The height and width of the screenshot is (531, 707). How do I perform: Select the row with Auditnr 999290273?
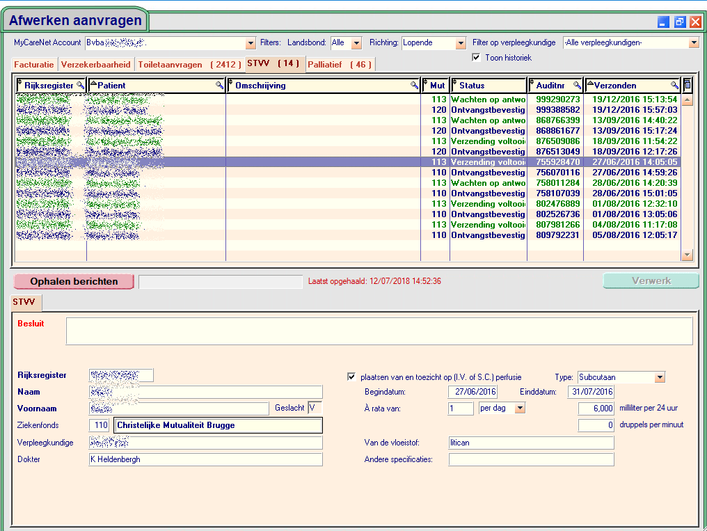coord(348,99)
